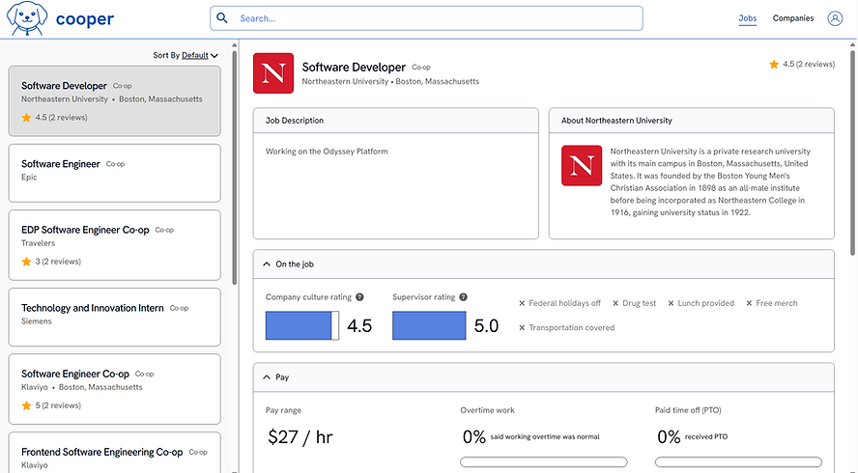The image size is (858, 473).
Task: Collapse the On the job section
Action: (x=266, y=264)
